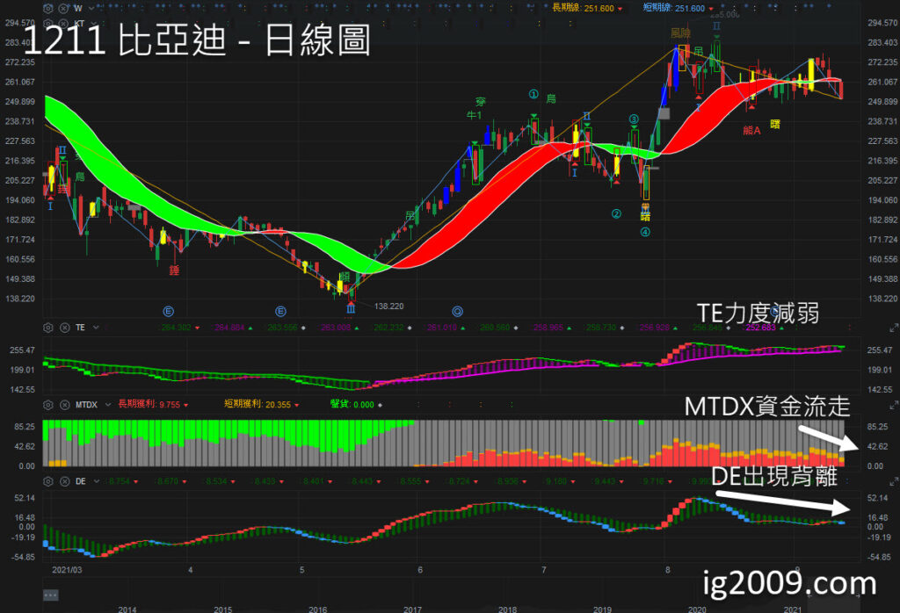Screen dimensions: 900x613
Task: Remove the KT indicator with its X icon
Action: point(63,24)
